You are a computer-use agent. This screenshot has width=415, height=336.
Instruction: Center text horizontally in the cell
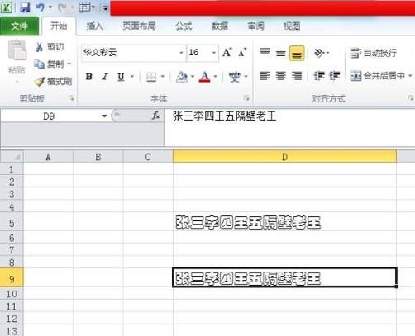(x=281, y=76)
